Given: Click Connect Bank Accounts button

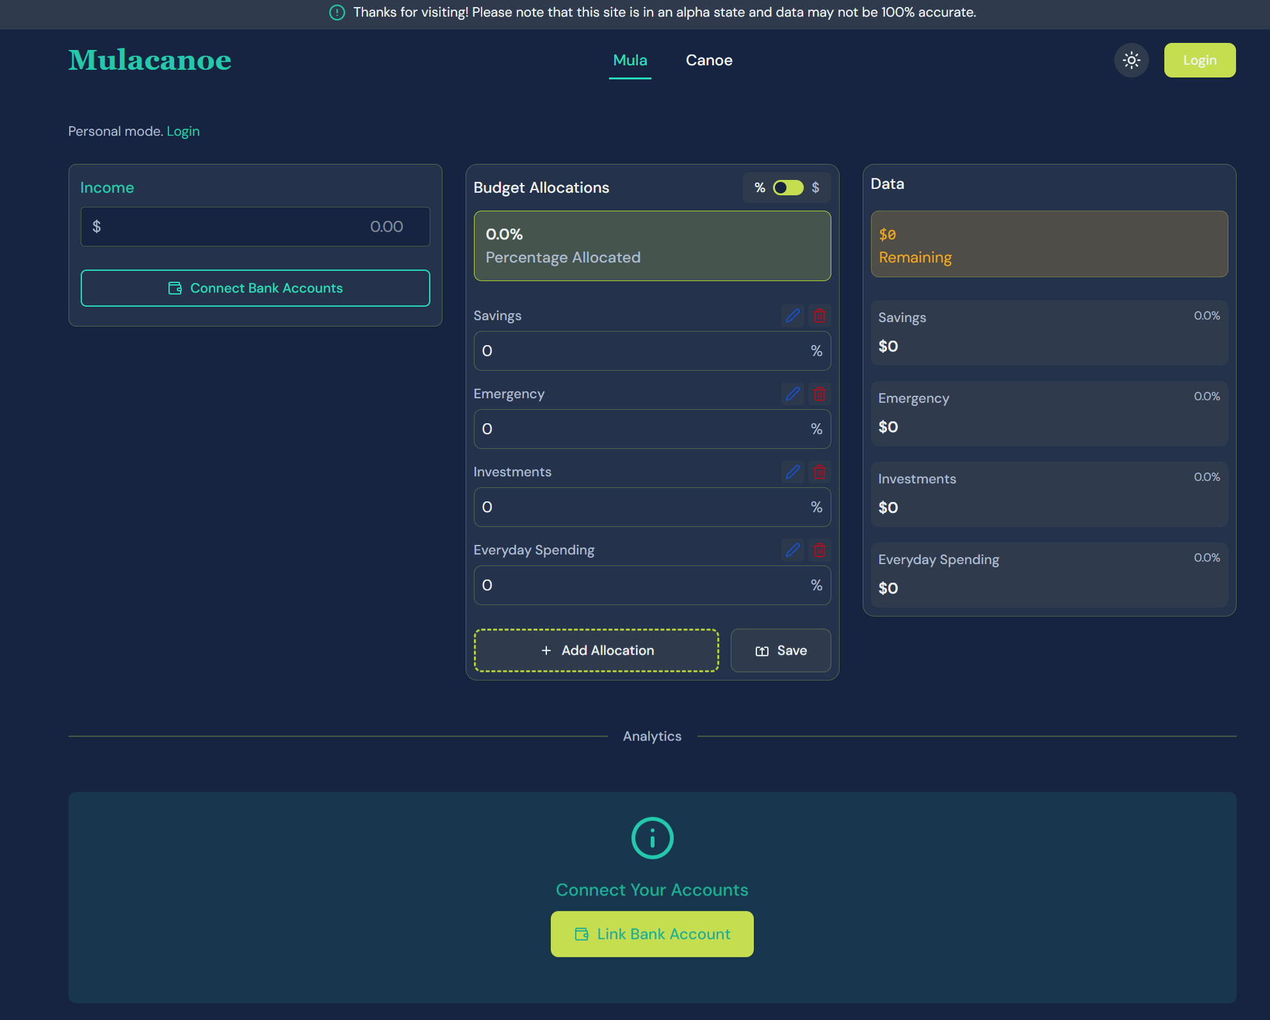Looking at the screenshot, I should coord(255,288).
